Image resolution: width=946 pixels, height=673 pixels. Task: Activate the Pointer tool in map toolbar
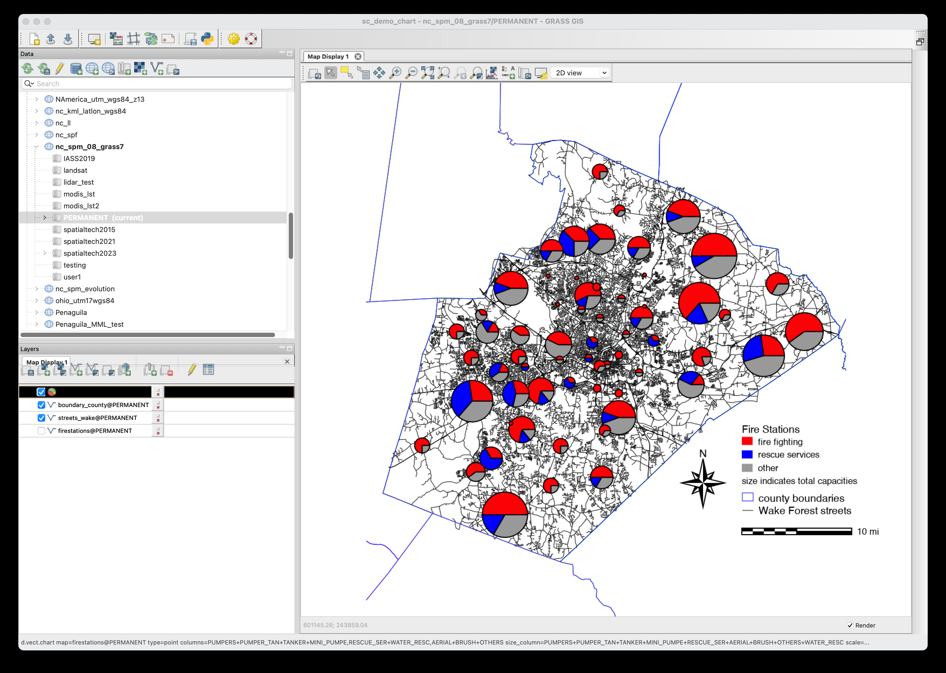331,73
